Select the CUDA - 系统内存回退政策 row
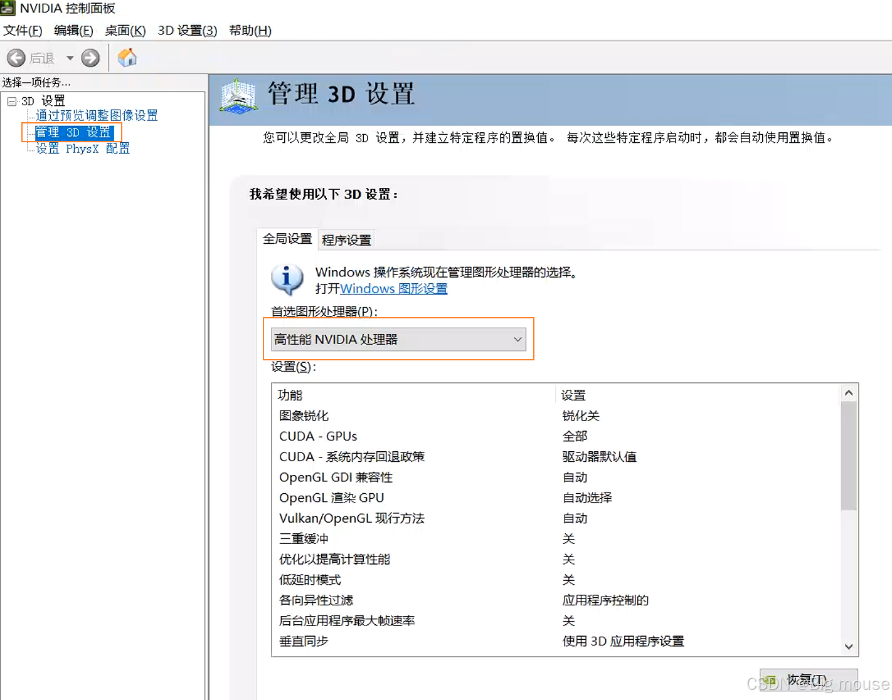Screen dimensions: 892x700 (556, 457)
